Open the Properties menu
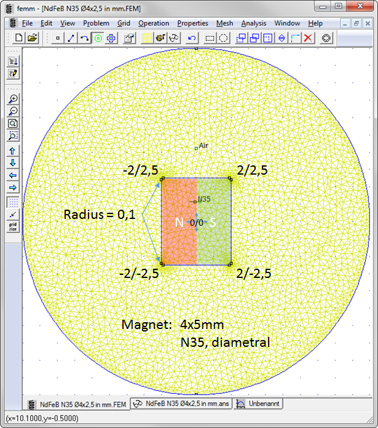 coord(192,23)
